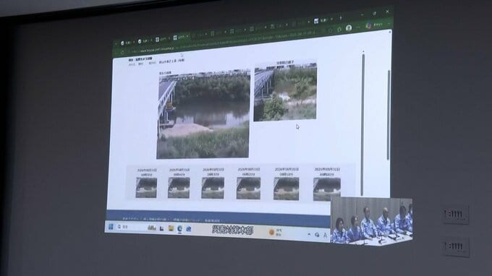The image size is (492, 276).
Task: Open the weather widget on the taskbar
Action: tap(275, 232)
